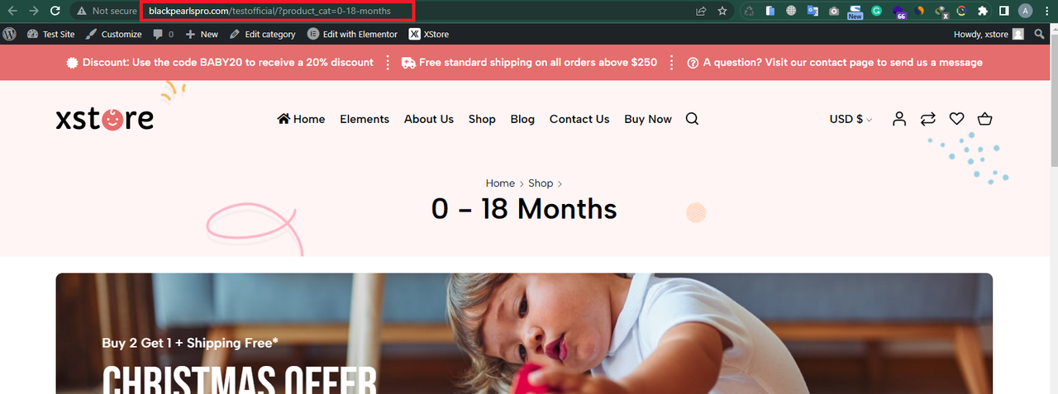Expand the USD $ currency dropdown

pyautogui.click(x=851, y=119)
